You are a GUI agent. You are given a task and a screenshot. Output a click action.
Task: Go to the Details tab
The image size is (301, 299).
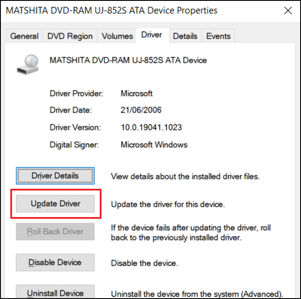tap(185, 36)
